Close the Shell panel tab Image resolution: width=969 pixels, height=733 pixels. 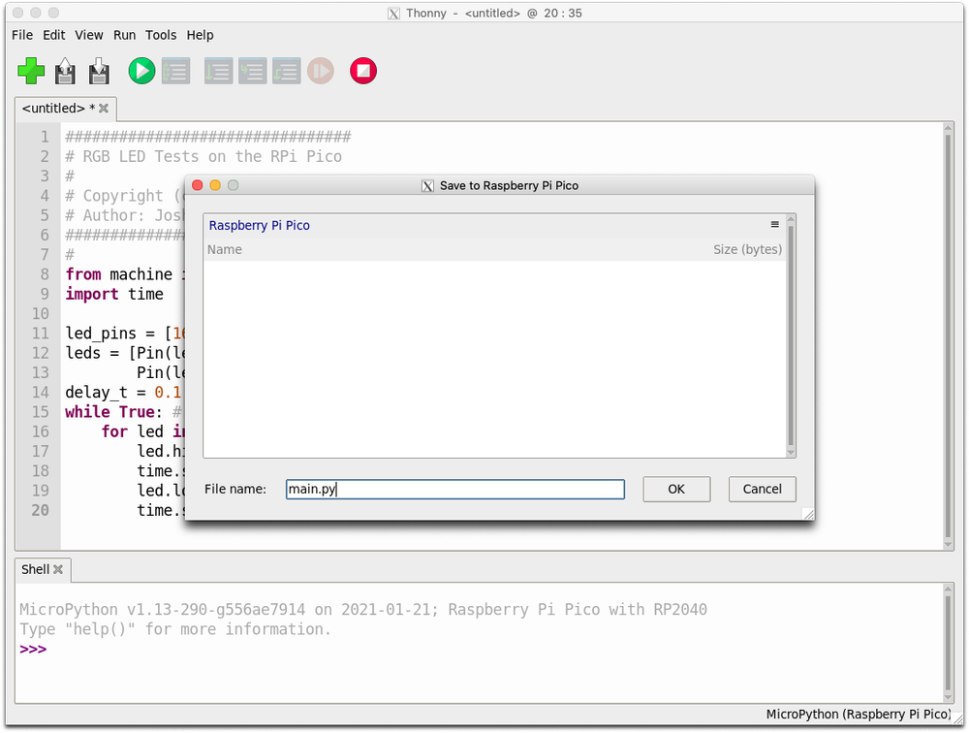click(58, 569)
